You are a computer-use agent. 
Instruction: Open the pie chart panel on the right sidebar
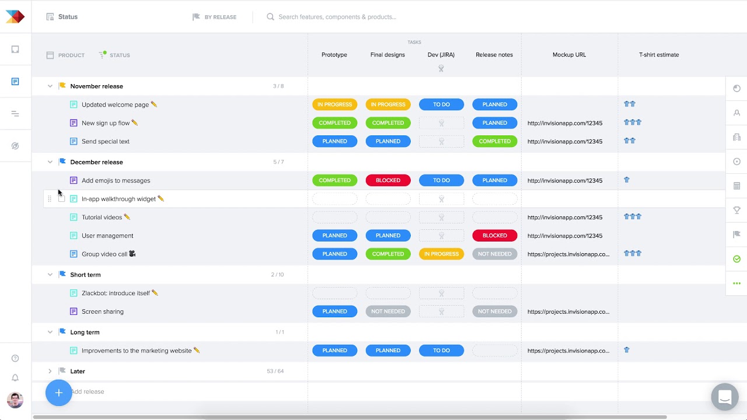[736, 88]
